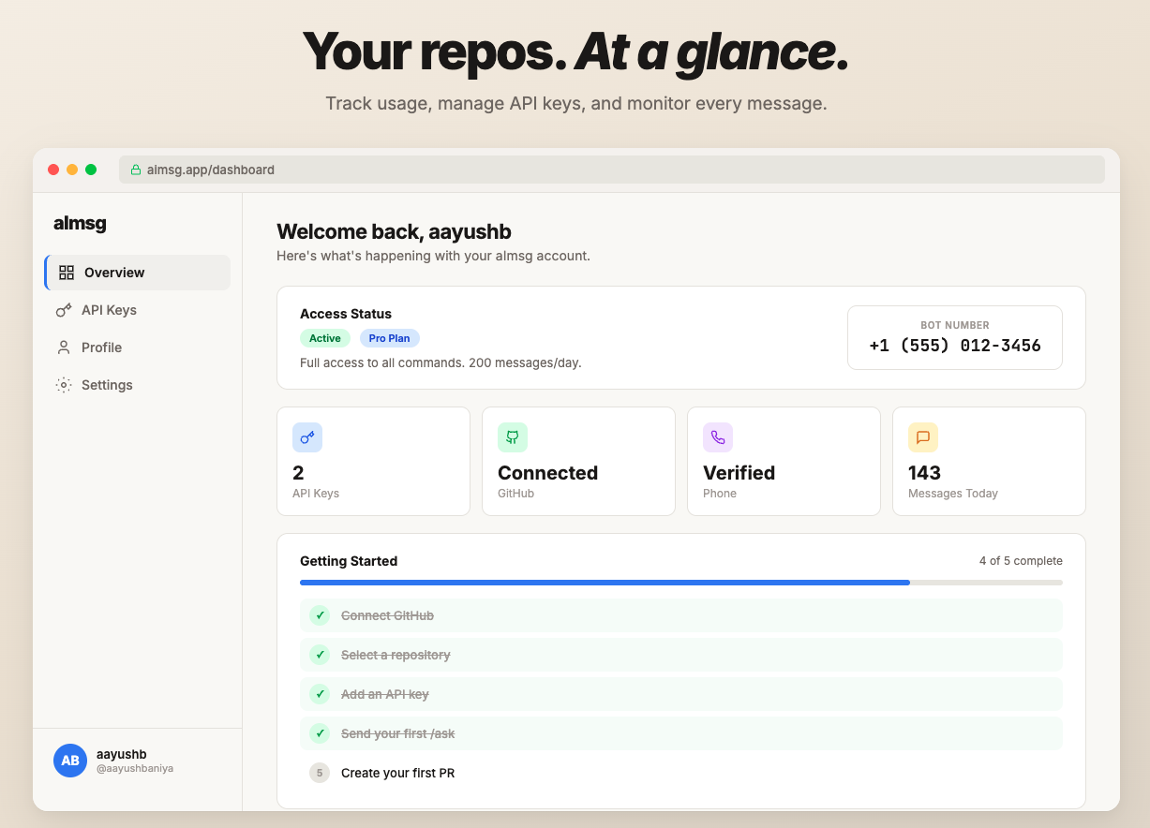
Task: Click the orange message icon in Messages Today card
Action: [923, 437]
